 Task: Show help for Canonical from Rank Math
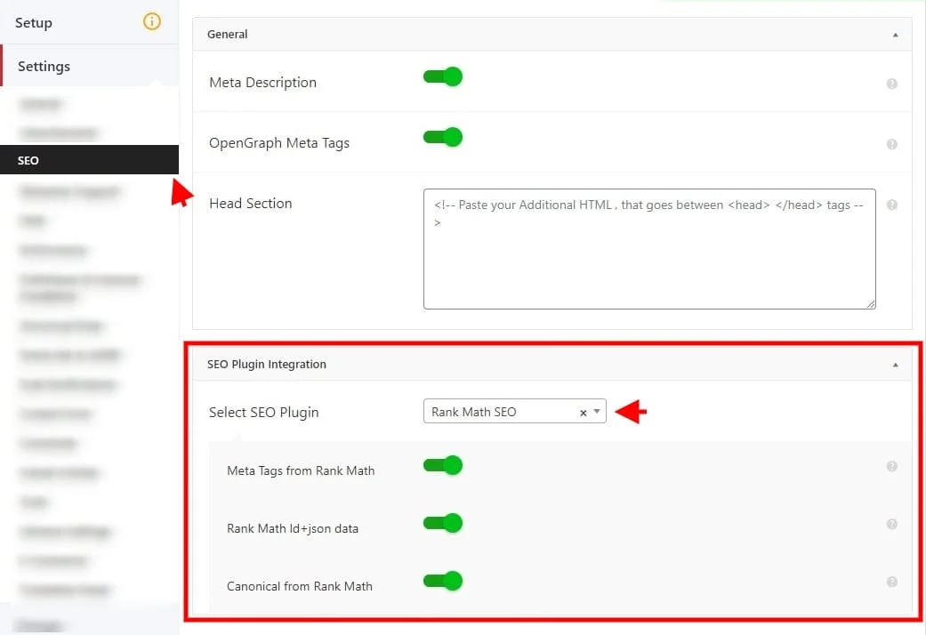[x=891, y=582]
